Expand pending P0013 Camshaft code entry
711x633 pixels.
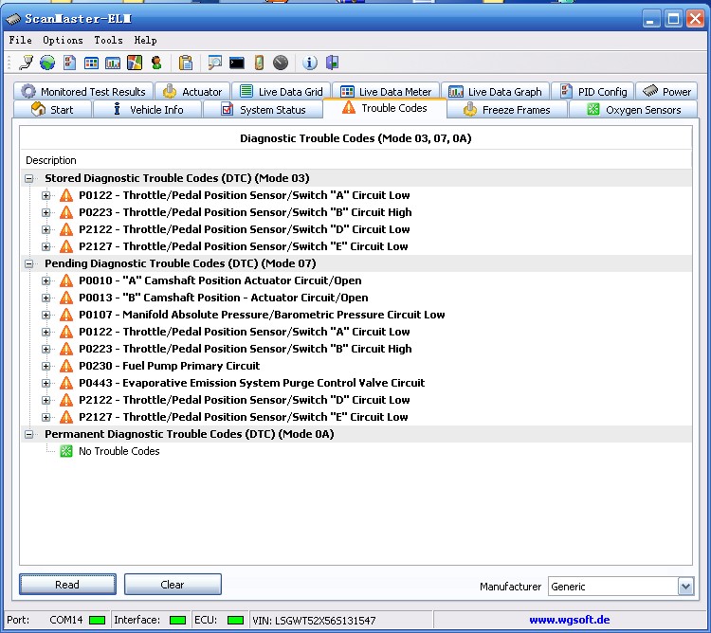pyautogui.click(x=46, y=298)
